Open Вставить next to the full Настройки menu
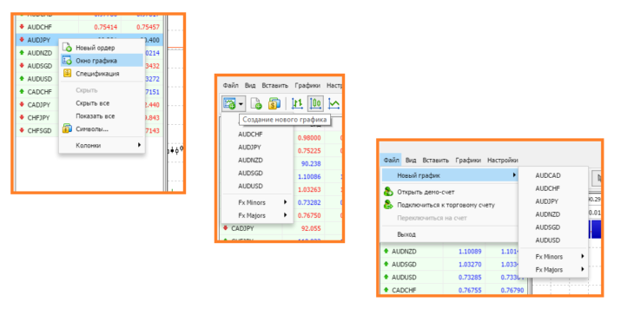This screenshot has width=634, height=322. coord(435,160)
